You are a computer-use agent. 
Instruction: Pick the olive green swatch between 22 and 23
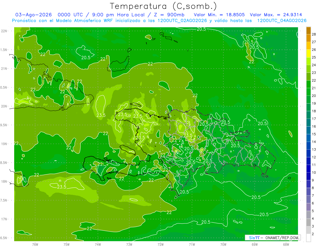point(308,77)
